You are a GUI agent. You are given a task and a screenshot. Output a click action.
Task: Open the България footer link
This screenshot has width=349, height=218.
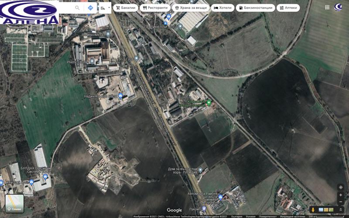[x=236, y=216]
